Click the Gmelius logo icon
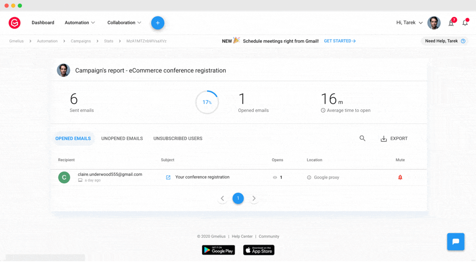Viewport: 476px width, 264px height. coord(15,23)
